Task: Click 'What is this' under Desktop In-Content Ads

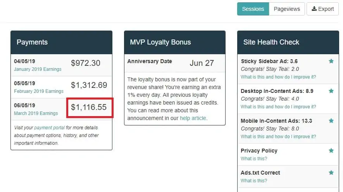Action: tap(278, 107)
